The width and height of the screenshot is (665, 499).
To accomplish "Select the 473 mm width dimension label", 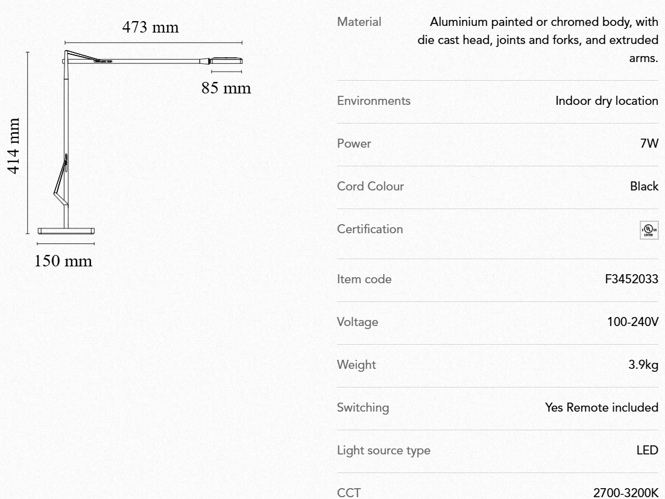I will click(150, 28).
